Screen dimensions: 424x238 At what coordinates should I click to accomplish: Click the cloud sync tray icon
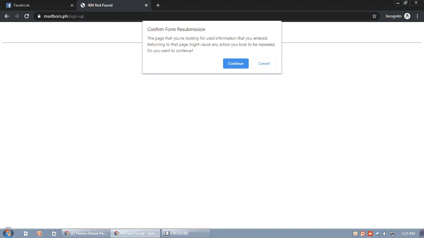point(378,234)
